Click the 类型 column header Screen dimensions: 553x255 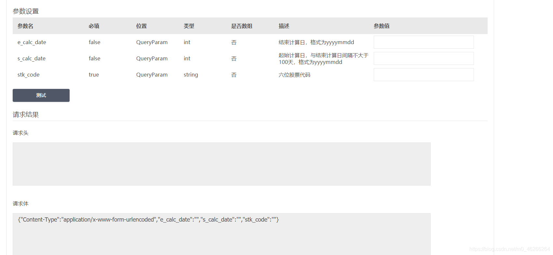[x=189, y=26]
